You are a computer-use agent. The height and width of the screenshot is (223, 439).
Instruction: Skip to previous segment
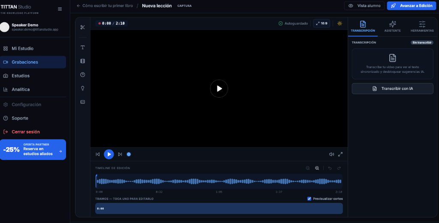(x=98, y=154)
